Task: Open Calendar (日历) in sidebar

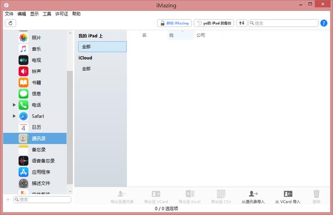Action: (35, 127)
